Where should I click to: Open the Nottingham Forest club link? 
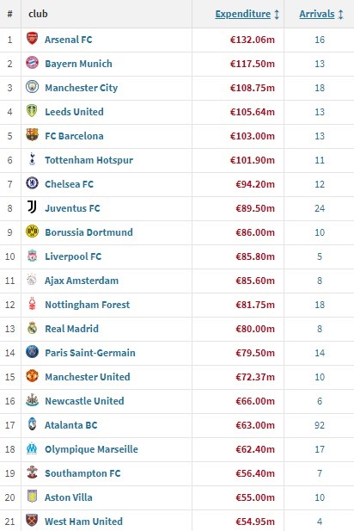point(88,305)
